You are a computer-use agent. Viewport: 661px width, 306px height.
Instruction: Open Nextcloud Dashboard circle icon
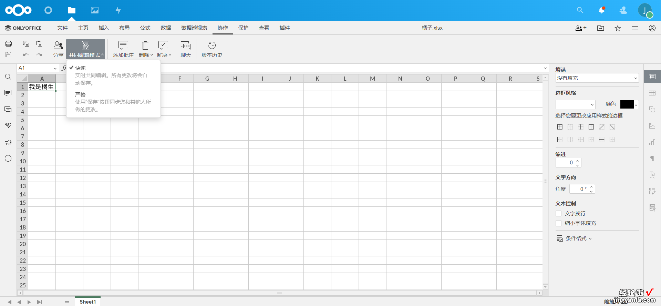[48, 10]
